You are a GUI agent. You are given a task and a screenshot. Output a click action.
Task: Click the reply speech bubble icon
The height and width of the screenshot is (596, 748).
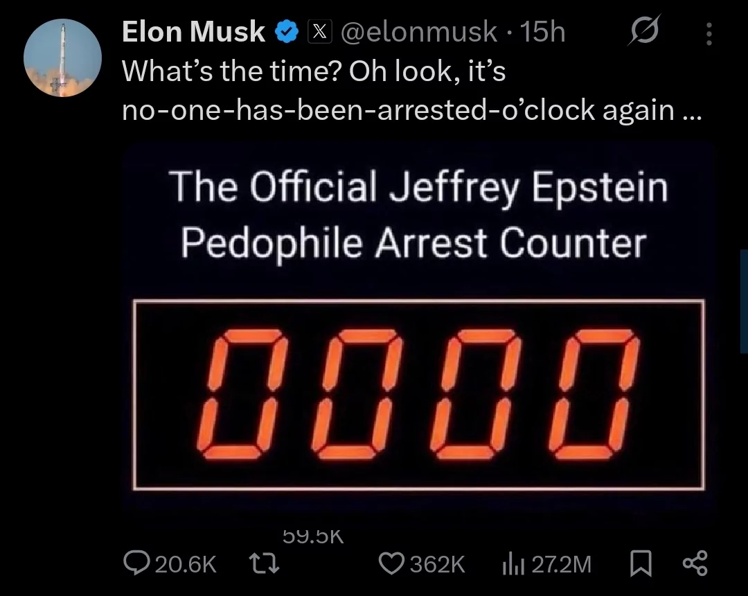[137, 564]
